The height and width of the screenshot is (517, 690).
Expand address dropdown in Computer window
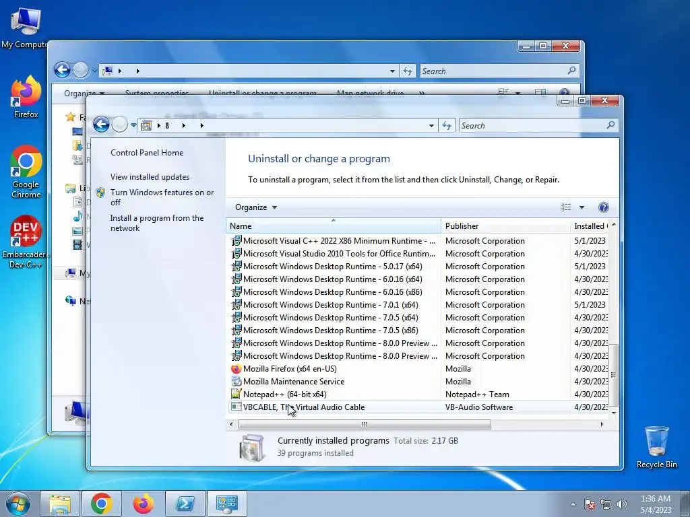pyautogui.click(x=392, y=71)
